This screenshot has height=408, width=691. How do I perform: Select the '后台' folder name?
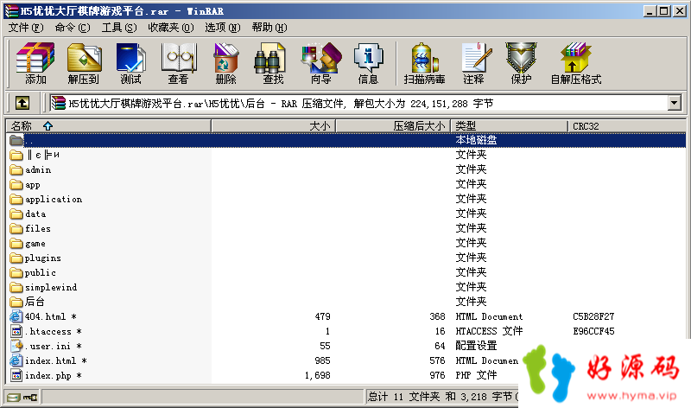35,302
